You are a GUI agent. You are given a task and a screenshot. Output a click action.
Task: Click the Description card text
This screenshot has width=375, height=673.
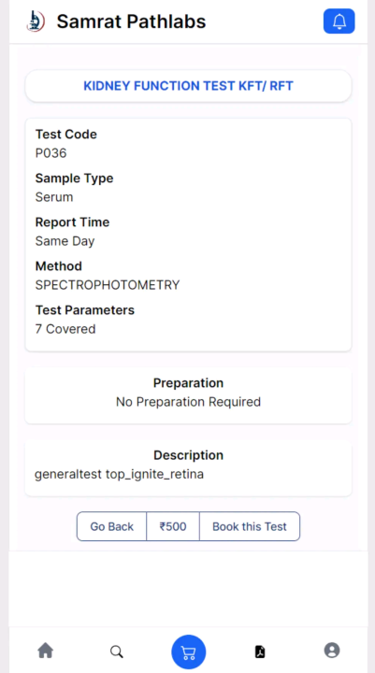coord(119,474)
